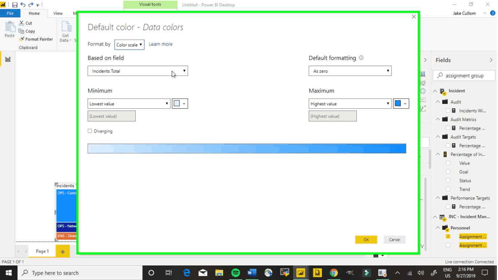Click the Copy command

click(27, 31)
